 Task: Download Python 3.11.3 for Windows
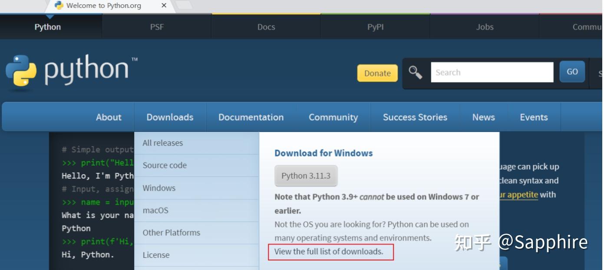pos(306,176)
